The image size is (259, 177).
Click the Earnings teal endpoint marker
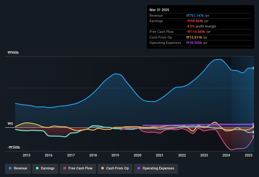(x=254, y=132)
